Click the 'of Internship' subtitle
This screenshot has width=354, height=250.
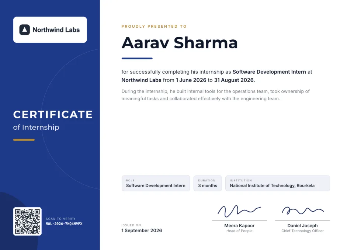point(36,127)
